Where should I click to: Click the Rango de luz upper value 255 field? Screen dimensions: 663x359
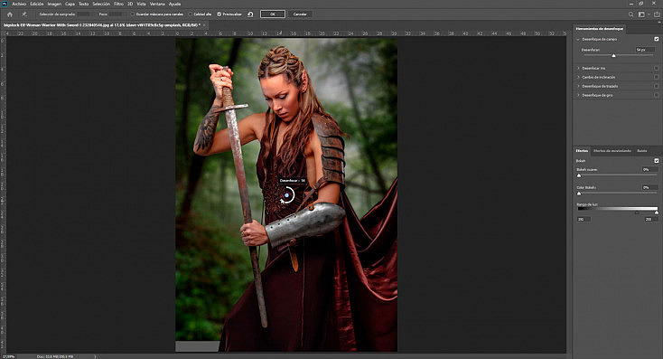coord(651,220)
